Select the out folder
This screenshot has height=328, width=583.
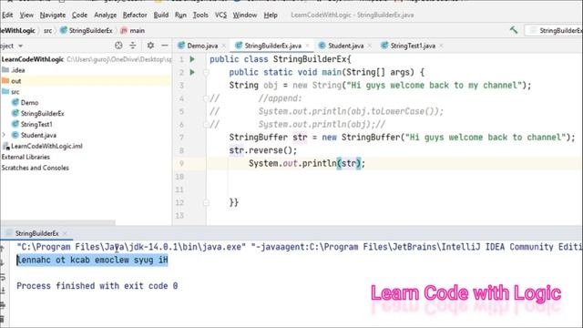12,81
